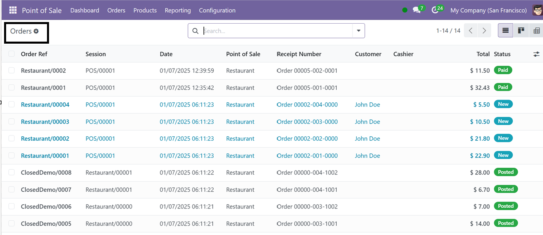This screenshot has width=543, height=235.
Task: Sort by Date column header
Action: click(x=166, y=54)
